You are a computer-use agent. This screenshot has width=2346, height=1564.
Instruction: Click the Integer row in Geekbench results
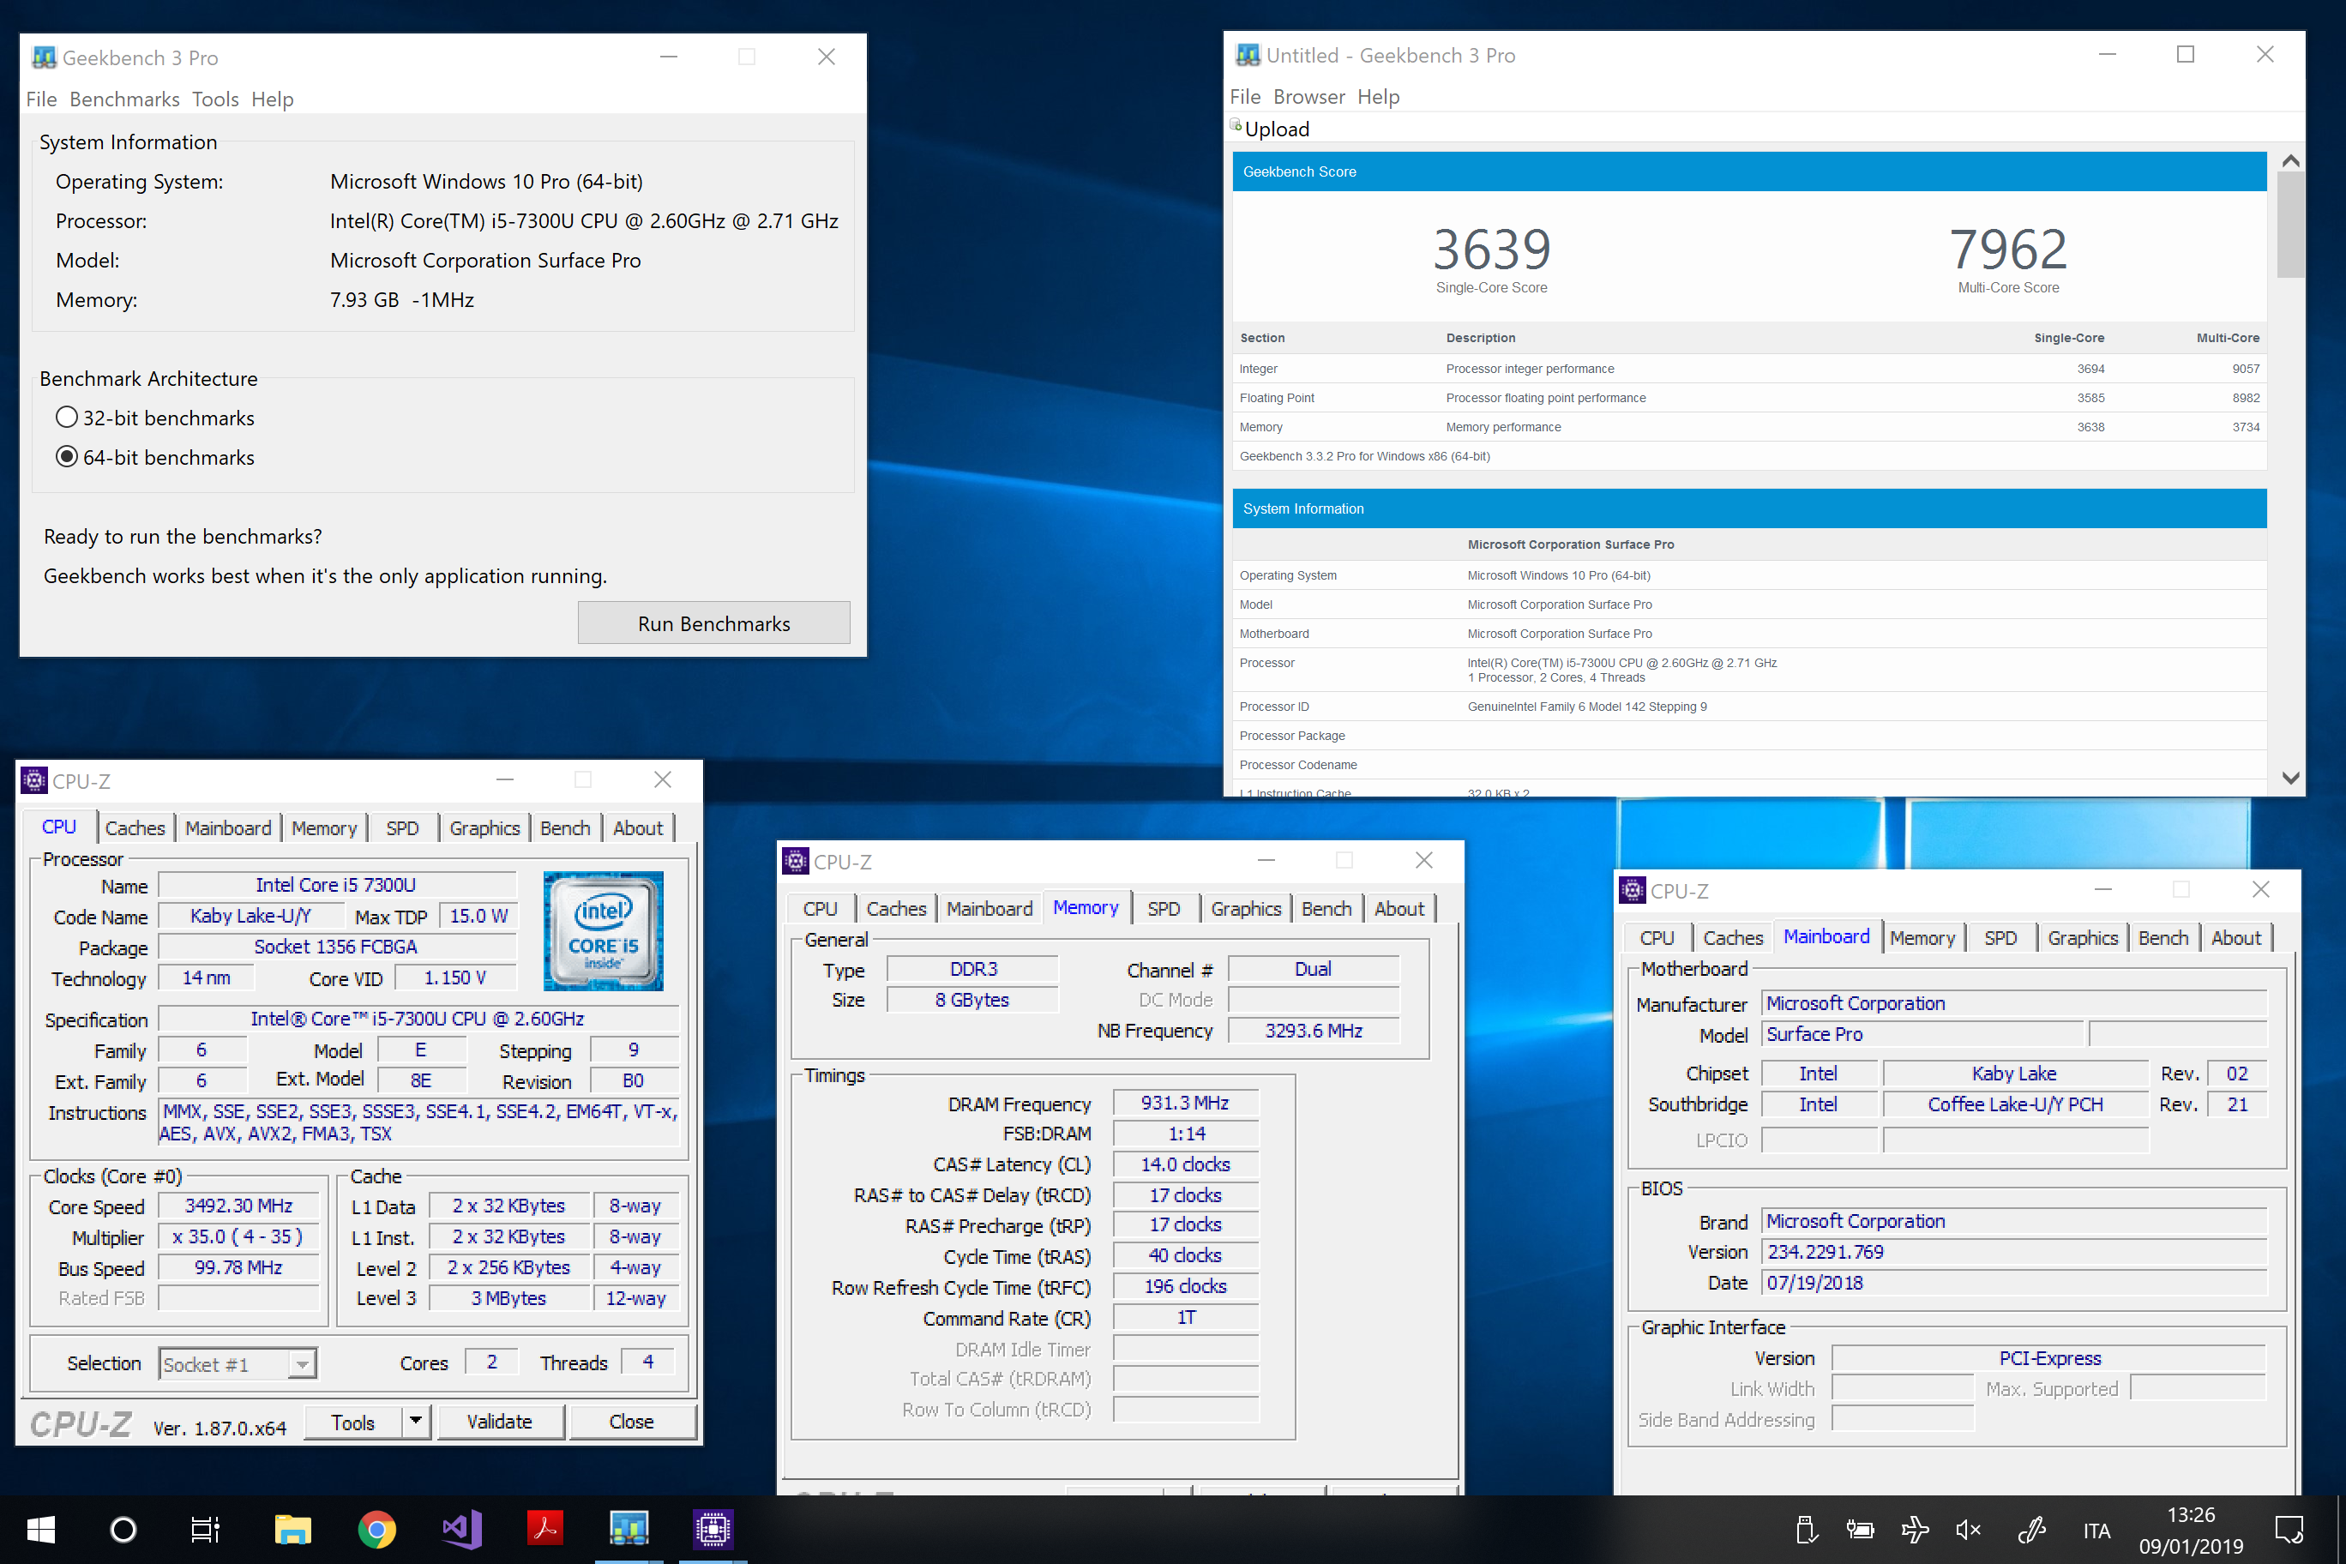point(1748,368)
